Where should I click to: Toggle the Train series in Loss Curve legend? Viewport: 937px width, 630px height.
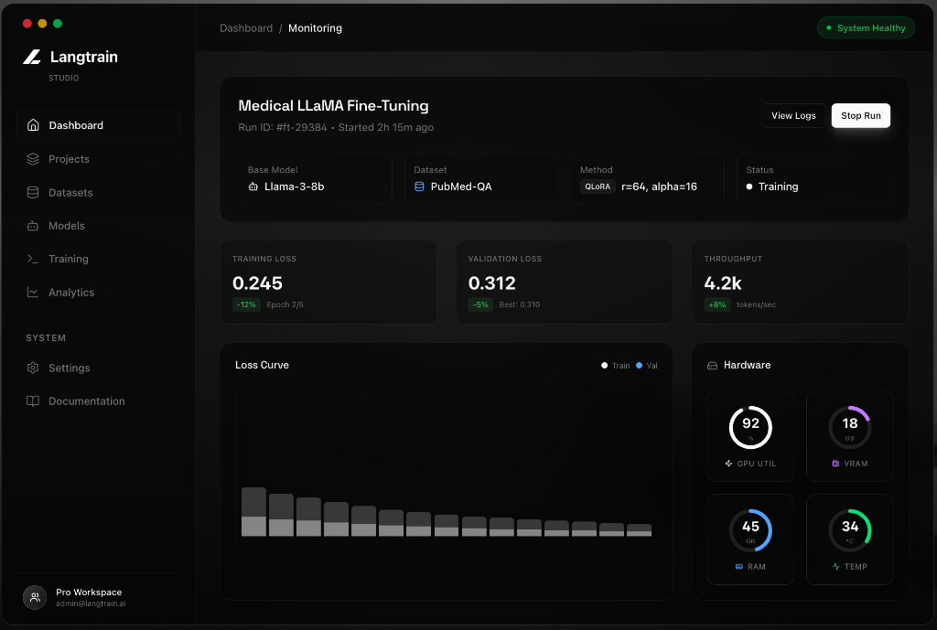coord(615,366)
